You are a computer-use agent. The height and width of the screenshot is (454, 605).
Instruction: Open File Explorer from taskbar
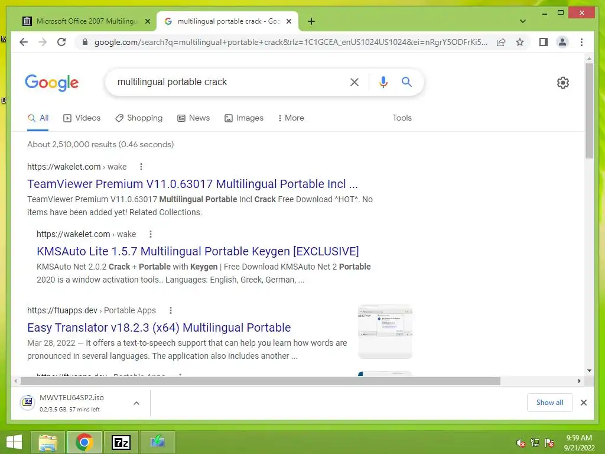[x=48, y=442]
